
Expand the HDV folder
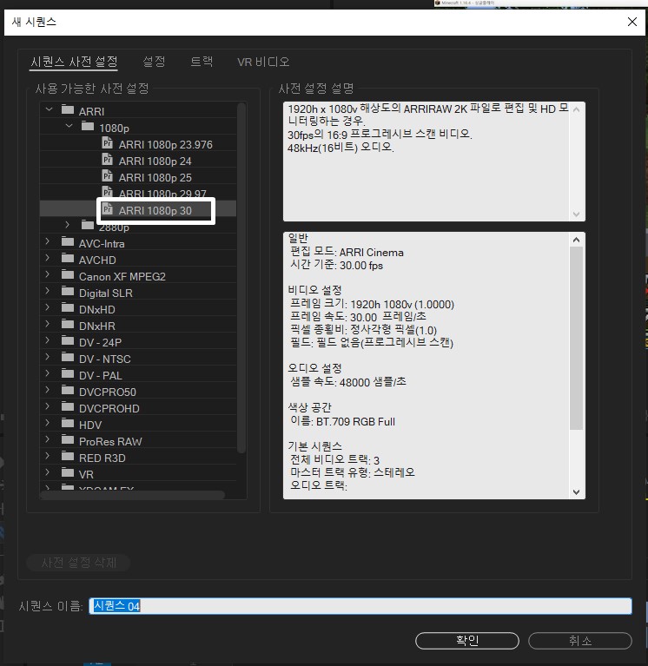(x=47, y=423)
